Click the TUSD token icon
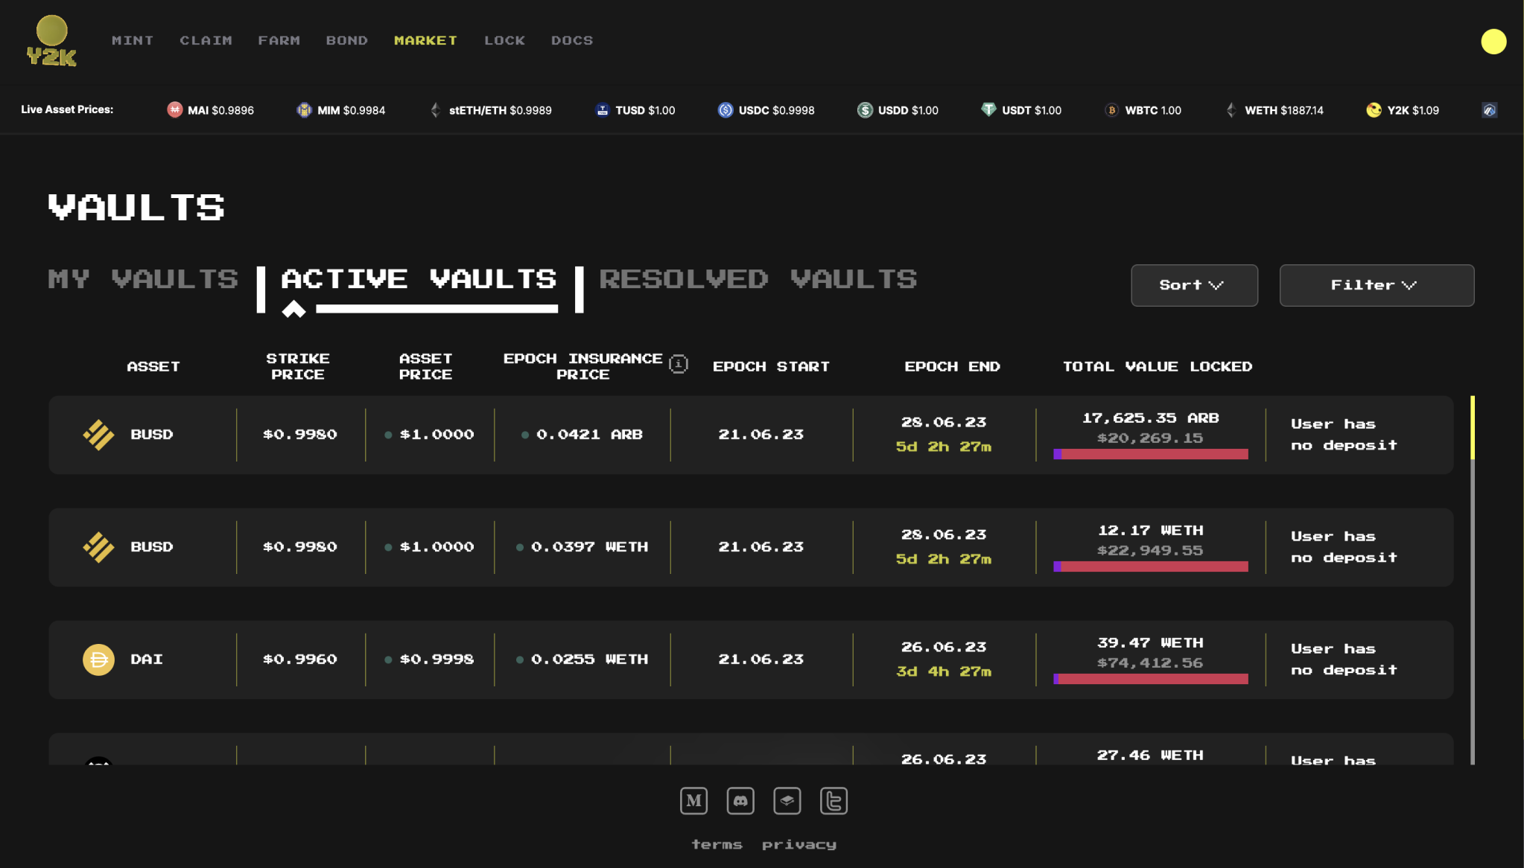The image size is (1524, 868). click(602, 110)
